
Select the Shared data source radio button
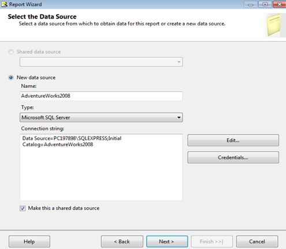tap(11, 52)
